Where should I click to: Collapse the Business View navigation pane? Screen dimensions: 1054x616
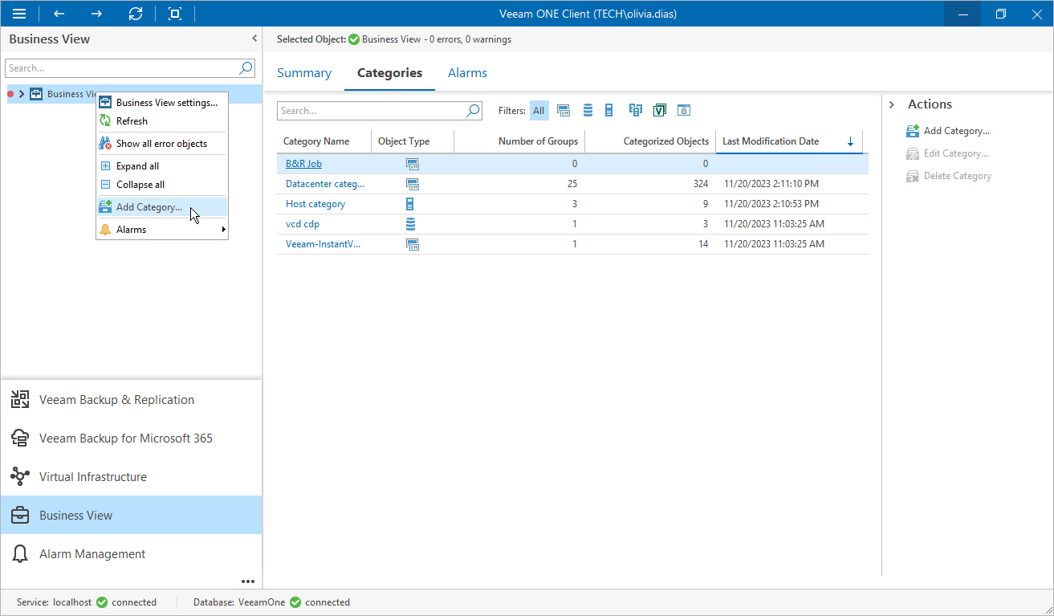point(254,38)
